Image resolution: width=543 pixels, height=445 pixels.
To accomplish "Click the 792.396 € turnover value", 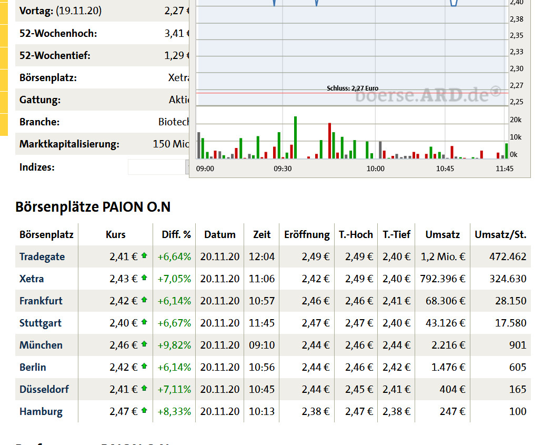I will (443, 279).
